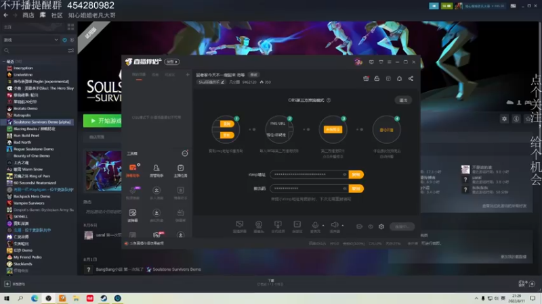Click the OBS mode help question icon
Viewport: 542px width, 304px height.
pos(329,100)
